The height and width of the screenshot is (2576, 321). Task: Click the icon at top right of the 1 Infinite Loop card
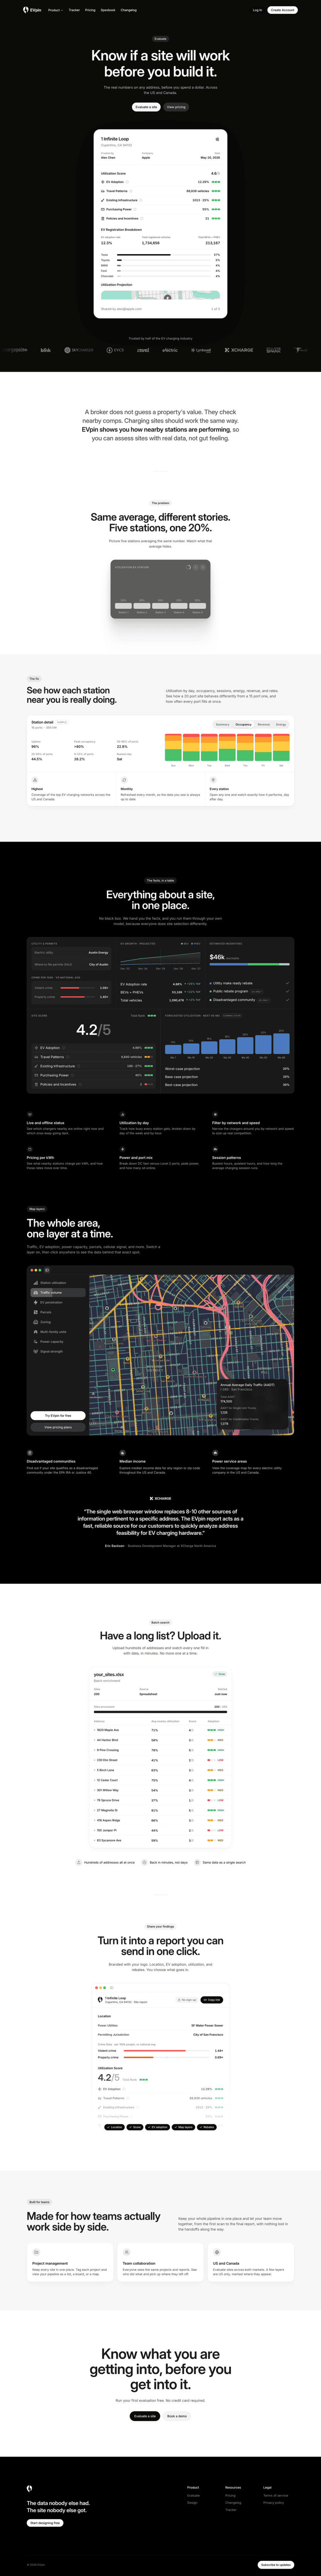point(217,139)
